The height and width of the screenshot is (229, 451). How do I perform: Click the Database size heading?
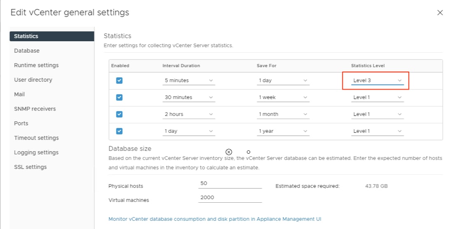(130, 148)
